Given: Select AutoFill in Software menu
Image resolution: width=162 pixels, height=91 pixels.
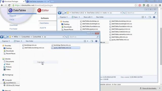Looking at the screenshot, I should pyautogui.click(x=43, y=28).
